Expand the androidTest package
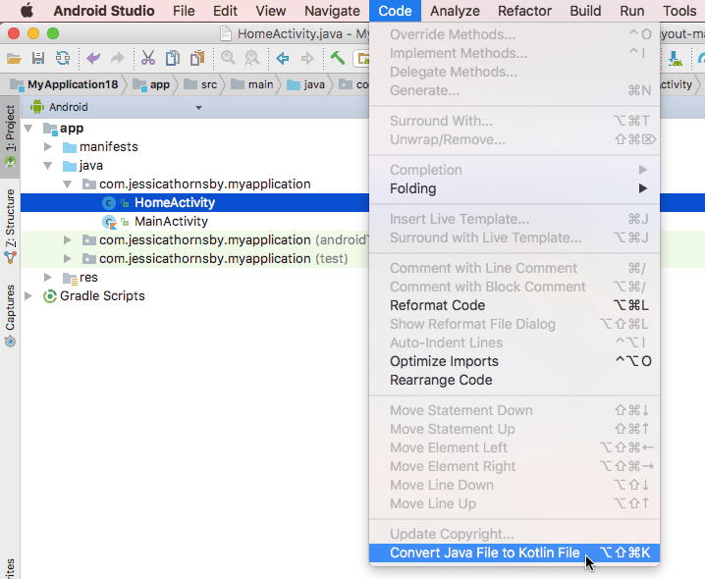The image size is (705, 579). point(68,240)
